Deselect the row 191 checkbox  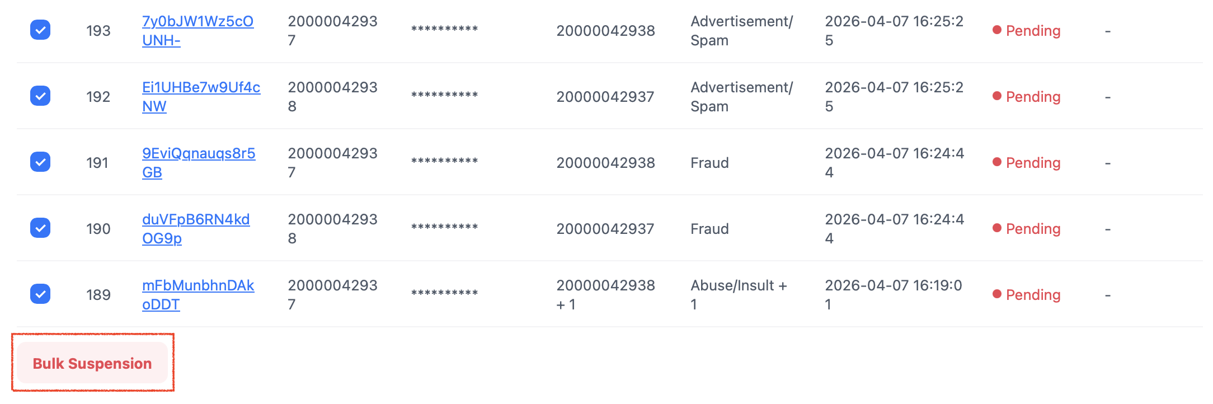point(40,162)
